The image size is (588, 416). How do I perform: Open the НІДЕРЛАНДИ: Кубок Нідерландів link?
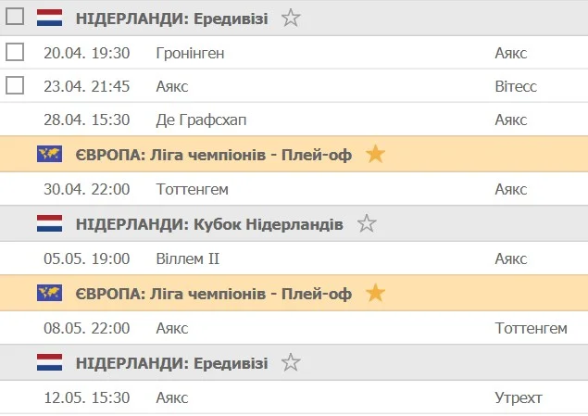(x=209, y=224)
